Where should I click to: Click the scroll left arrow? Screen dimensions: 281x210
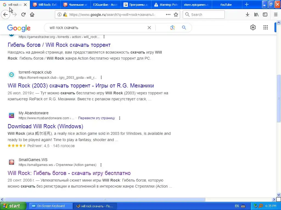2,199
